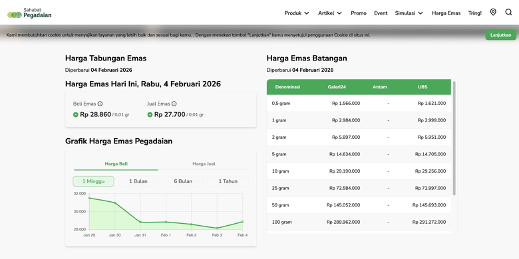Click the Feb 3 chart data point
Image resolution: width=519 pixels, height=259 pixels.
pyautogui.click(x=217, y=228)
